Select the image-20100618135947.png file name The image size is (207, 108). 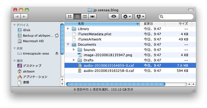point(108,55)
